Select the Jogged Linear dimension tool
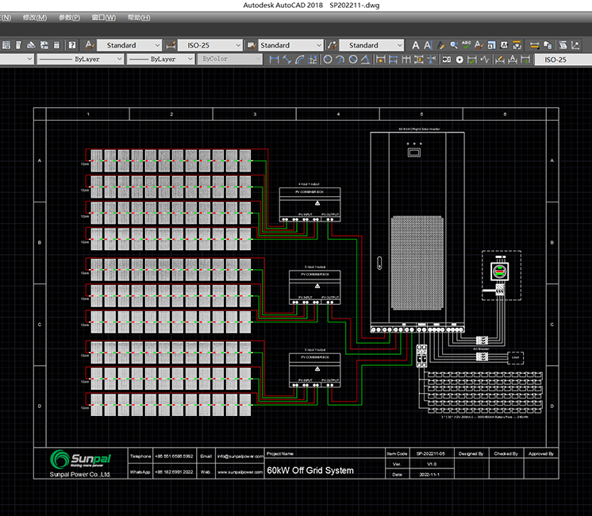592x516 pixels. 485,60
